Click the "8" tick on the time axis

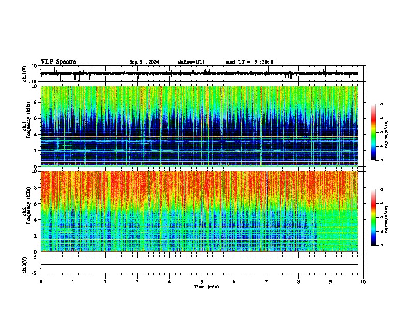(x=298, y=282)
